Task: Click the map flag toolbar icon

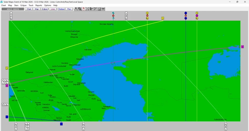Action: point(99,9)
